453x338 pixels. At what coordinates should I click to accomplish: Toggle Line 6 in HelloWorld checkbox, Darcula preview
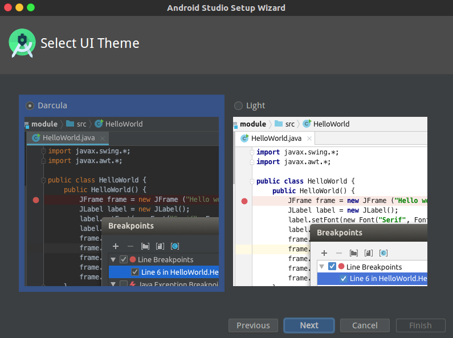point(135,272)
